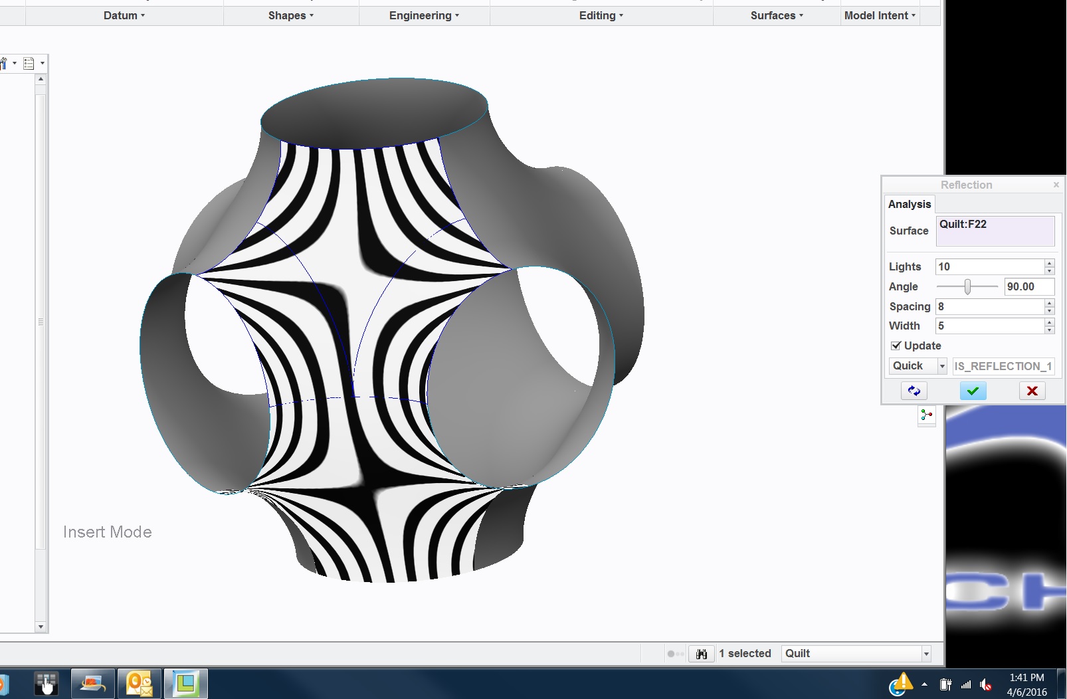This screenshot has width=1067, height=699.
Task: Open model tree settings wrench icon
Action: pyautogui.click(x=3, y=63)
